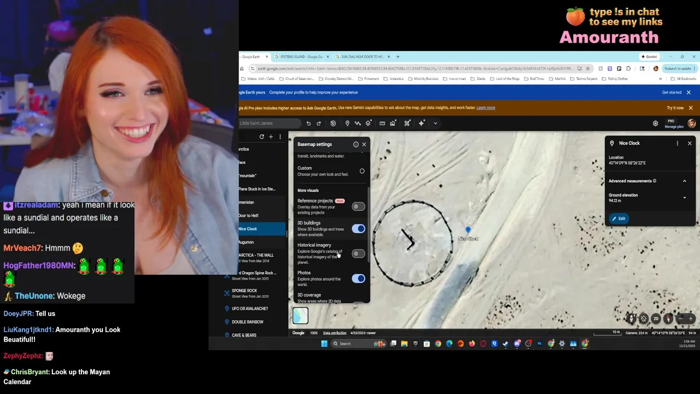
Task: Click the undo arrow in Google Earth toolbar
Action: point(308,124)
